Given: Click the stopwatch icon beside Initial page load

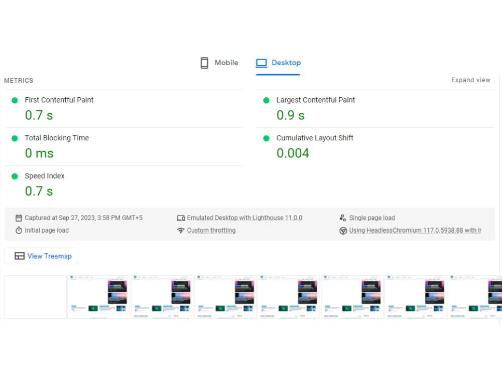Looking at the screenshot, I should click(x=19, y=230).
